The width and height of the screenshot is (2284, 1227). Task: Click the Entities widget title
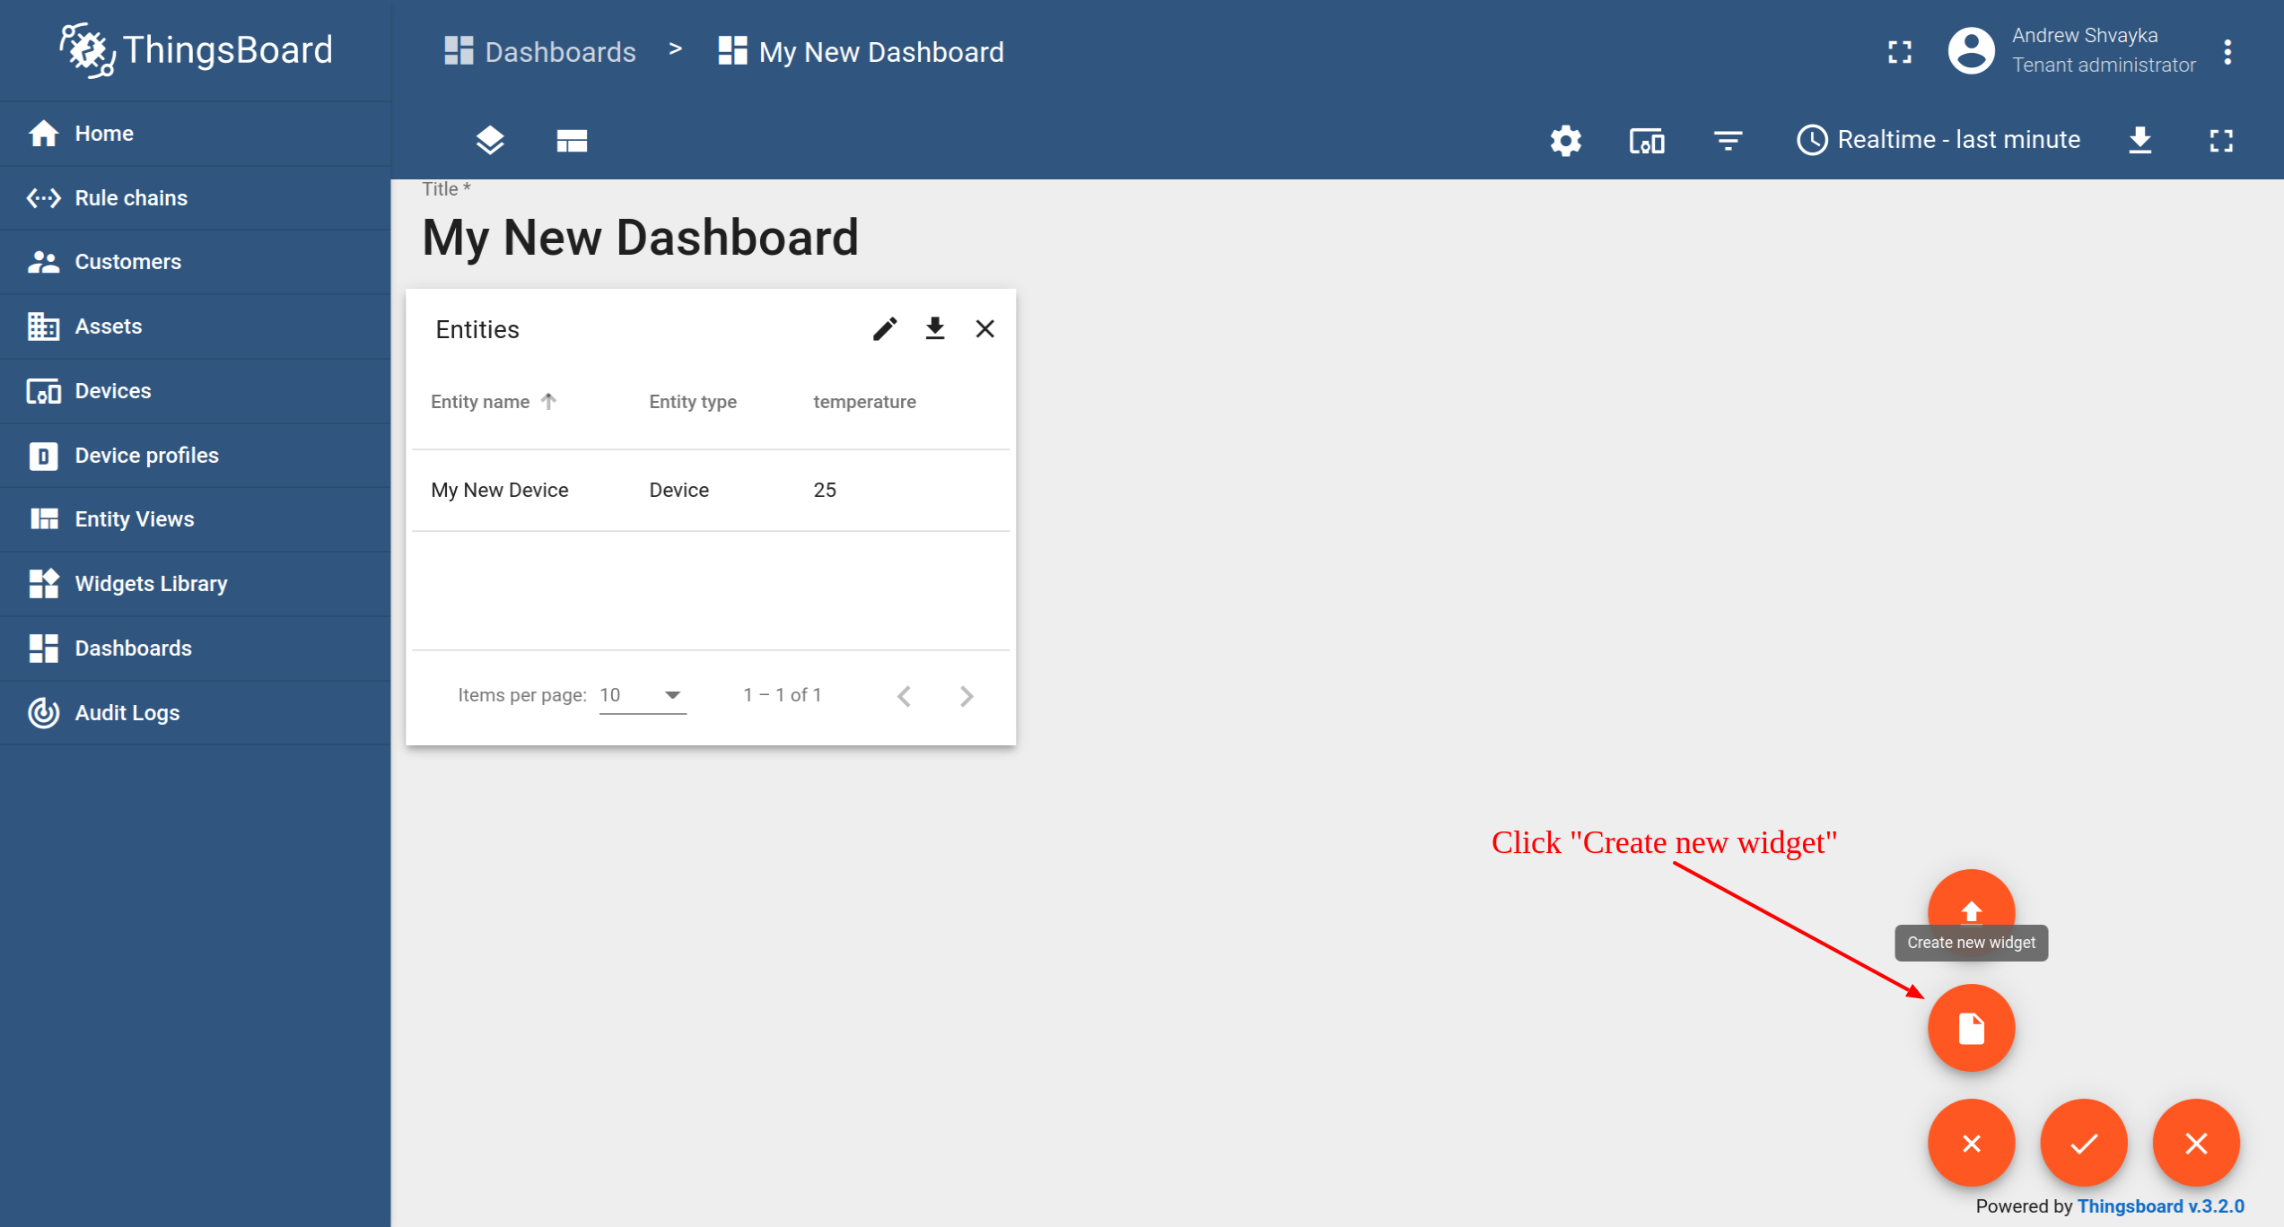[477, 329]
